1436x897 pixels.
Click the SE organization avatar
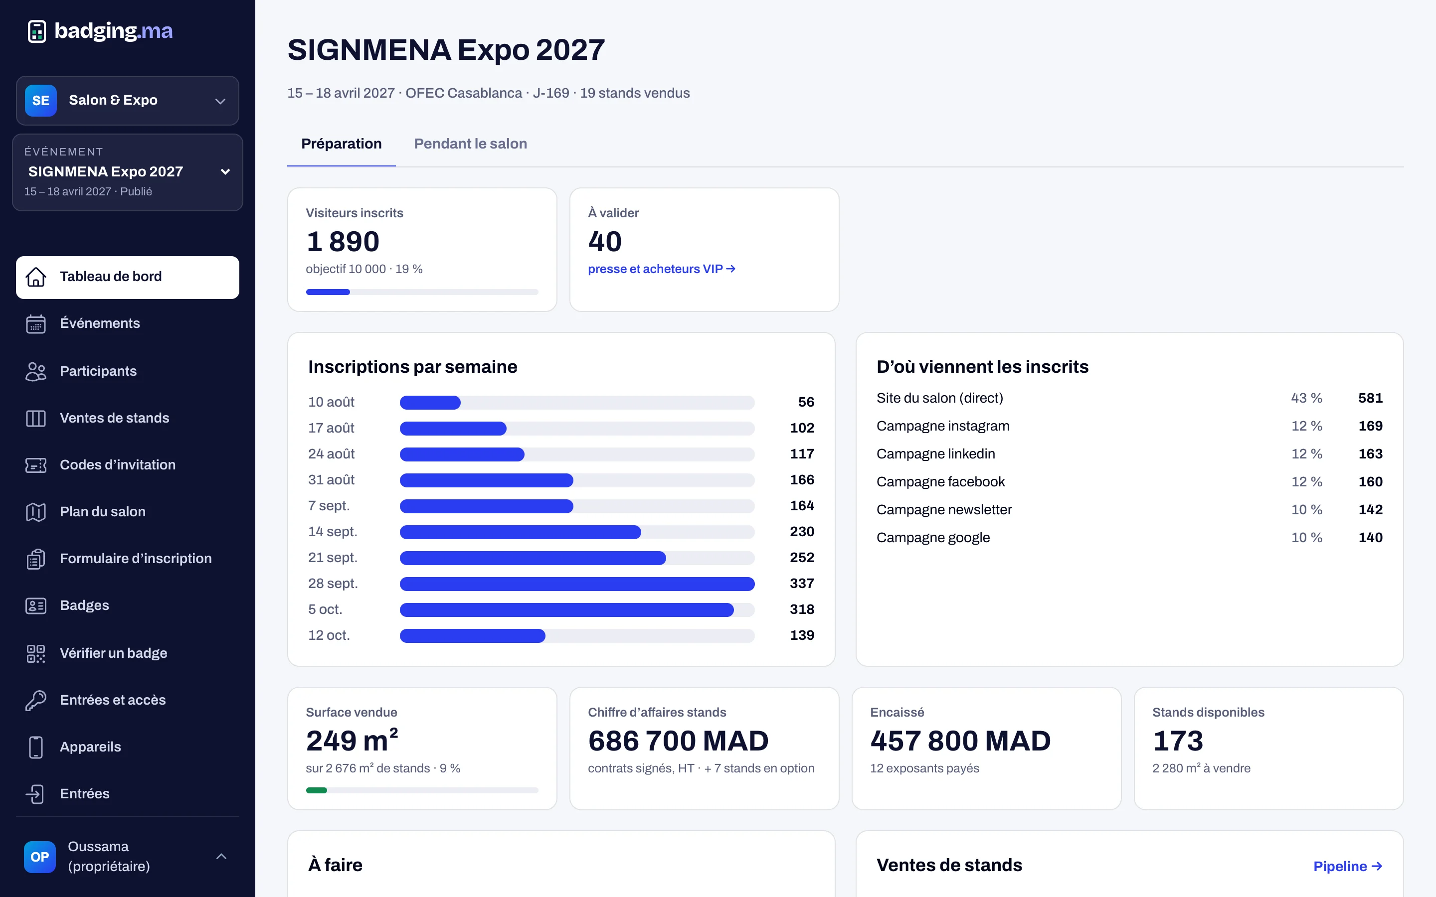40,100
